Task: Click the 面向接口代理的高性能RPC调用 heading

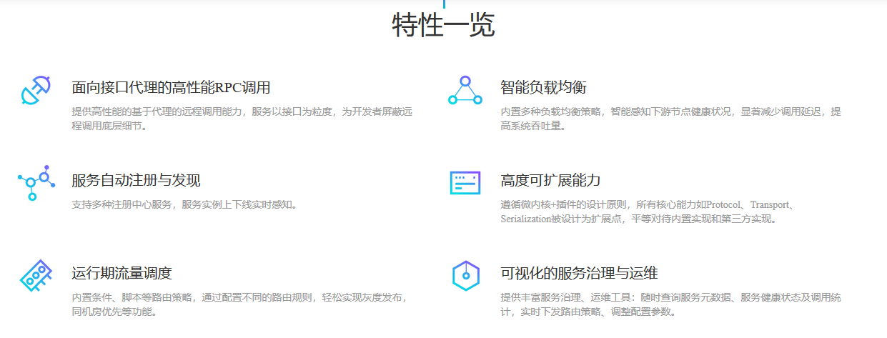Action: (x=171, y=88)
